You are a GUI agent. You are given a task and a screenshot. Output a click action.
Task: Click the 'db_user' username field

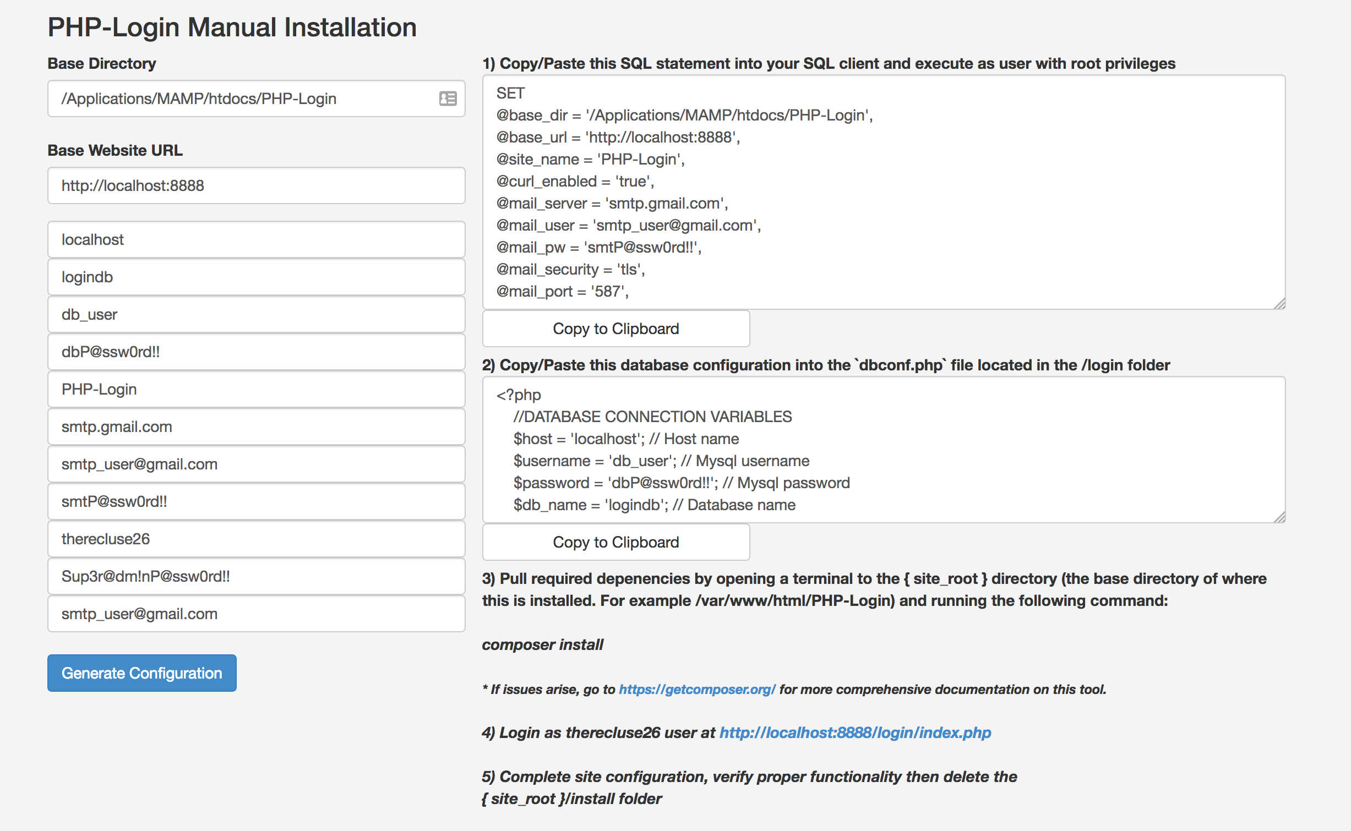[256, 314]
